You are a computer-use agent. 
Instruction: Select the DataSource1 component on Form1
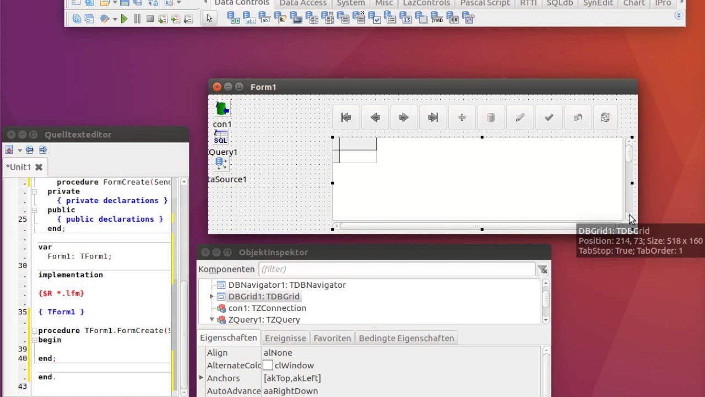pos(221,164)
